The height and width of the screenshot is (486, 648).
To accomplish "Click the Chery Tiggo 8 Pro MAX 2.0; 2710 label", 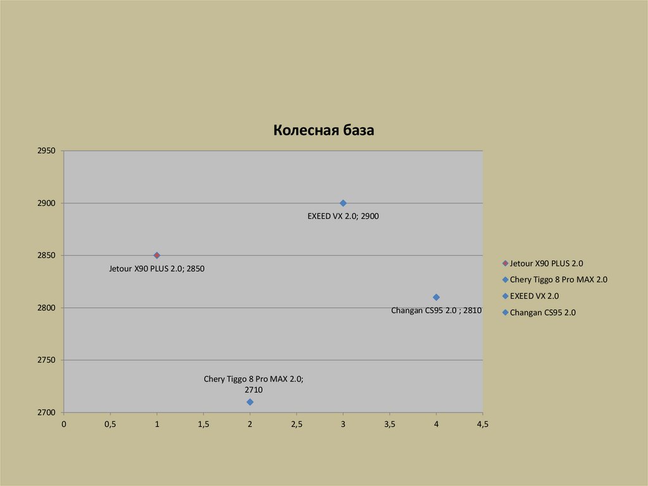I will [x=253, y=384].
